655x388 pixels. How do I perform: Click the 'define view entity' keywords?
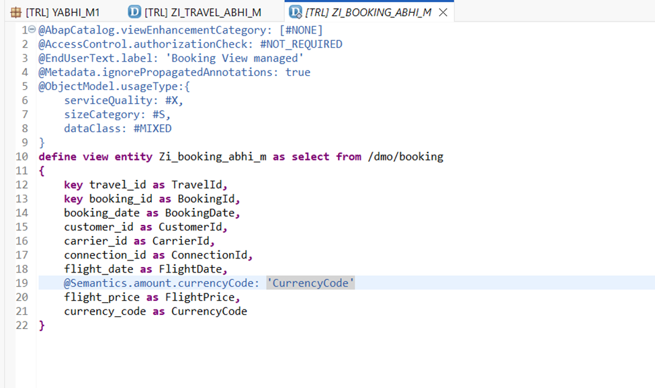coord(95,156)
